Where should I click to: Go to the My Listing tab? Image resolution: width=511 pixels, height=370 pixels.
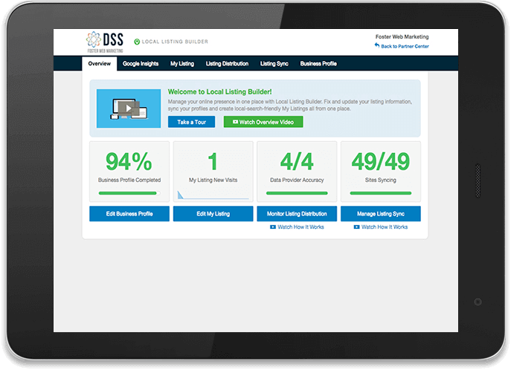pos(181,64)
